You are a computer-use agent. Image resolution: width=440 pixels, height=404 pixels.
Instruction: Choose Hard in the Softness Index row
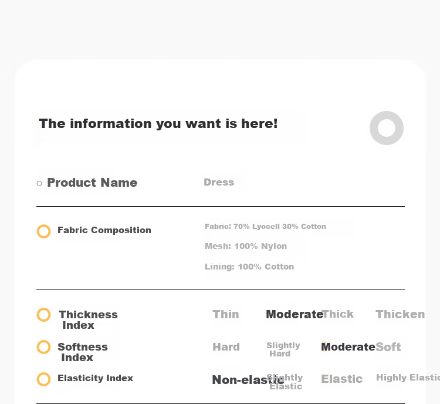coord(226,346)
